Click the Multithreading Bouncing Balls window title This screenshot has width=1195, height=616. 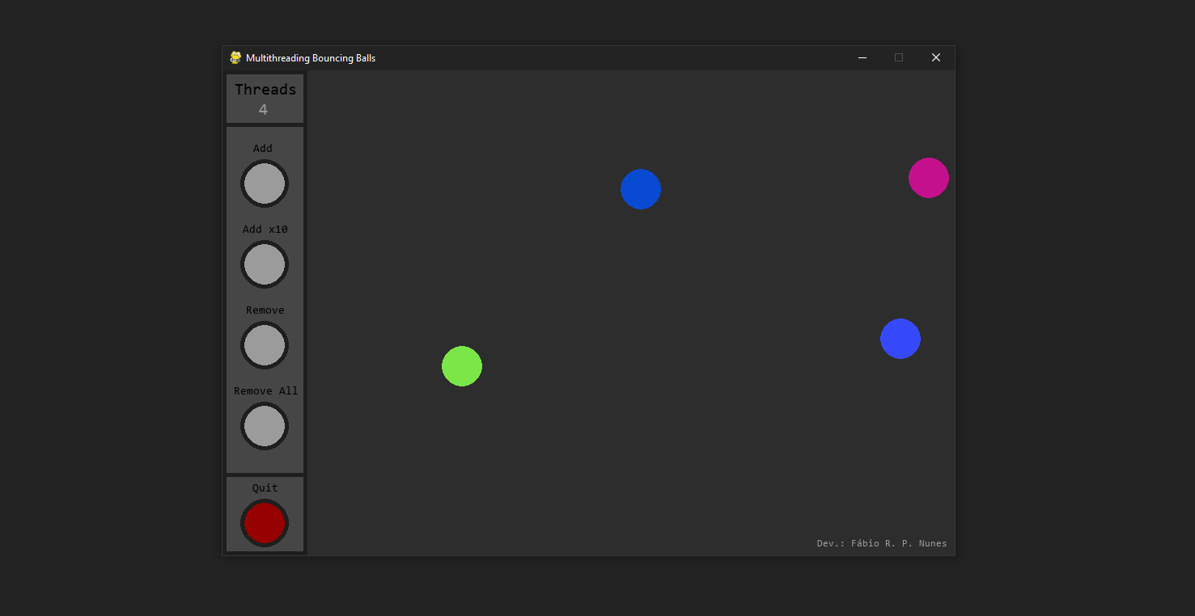click(310, 57)
